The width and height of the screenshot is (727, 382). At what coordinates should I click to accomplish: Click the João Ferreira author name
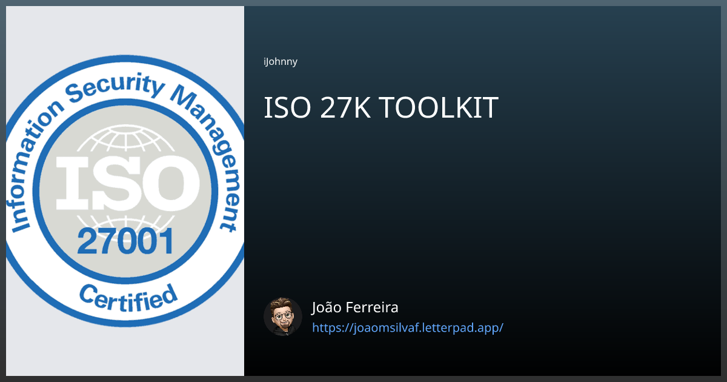[x=354, y=307]
